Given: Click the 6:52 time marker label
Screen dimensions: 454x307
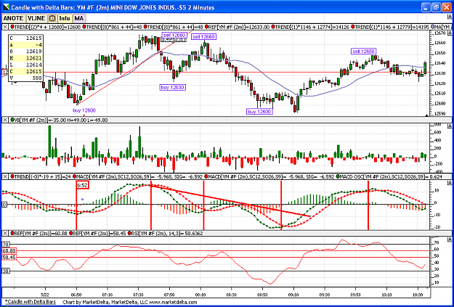Looking at the screenshot, I should 83,184.
